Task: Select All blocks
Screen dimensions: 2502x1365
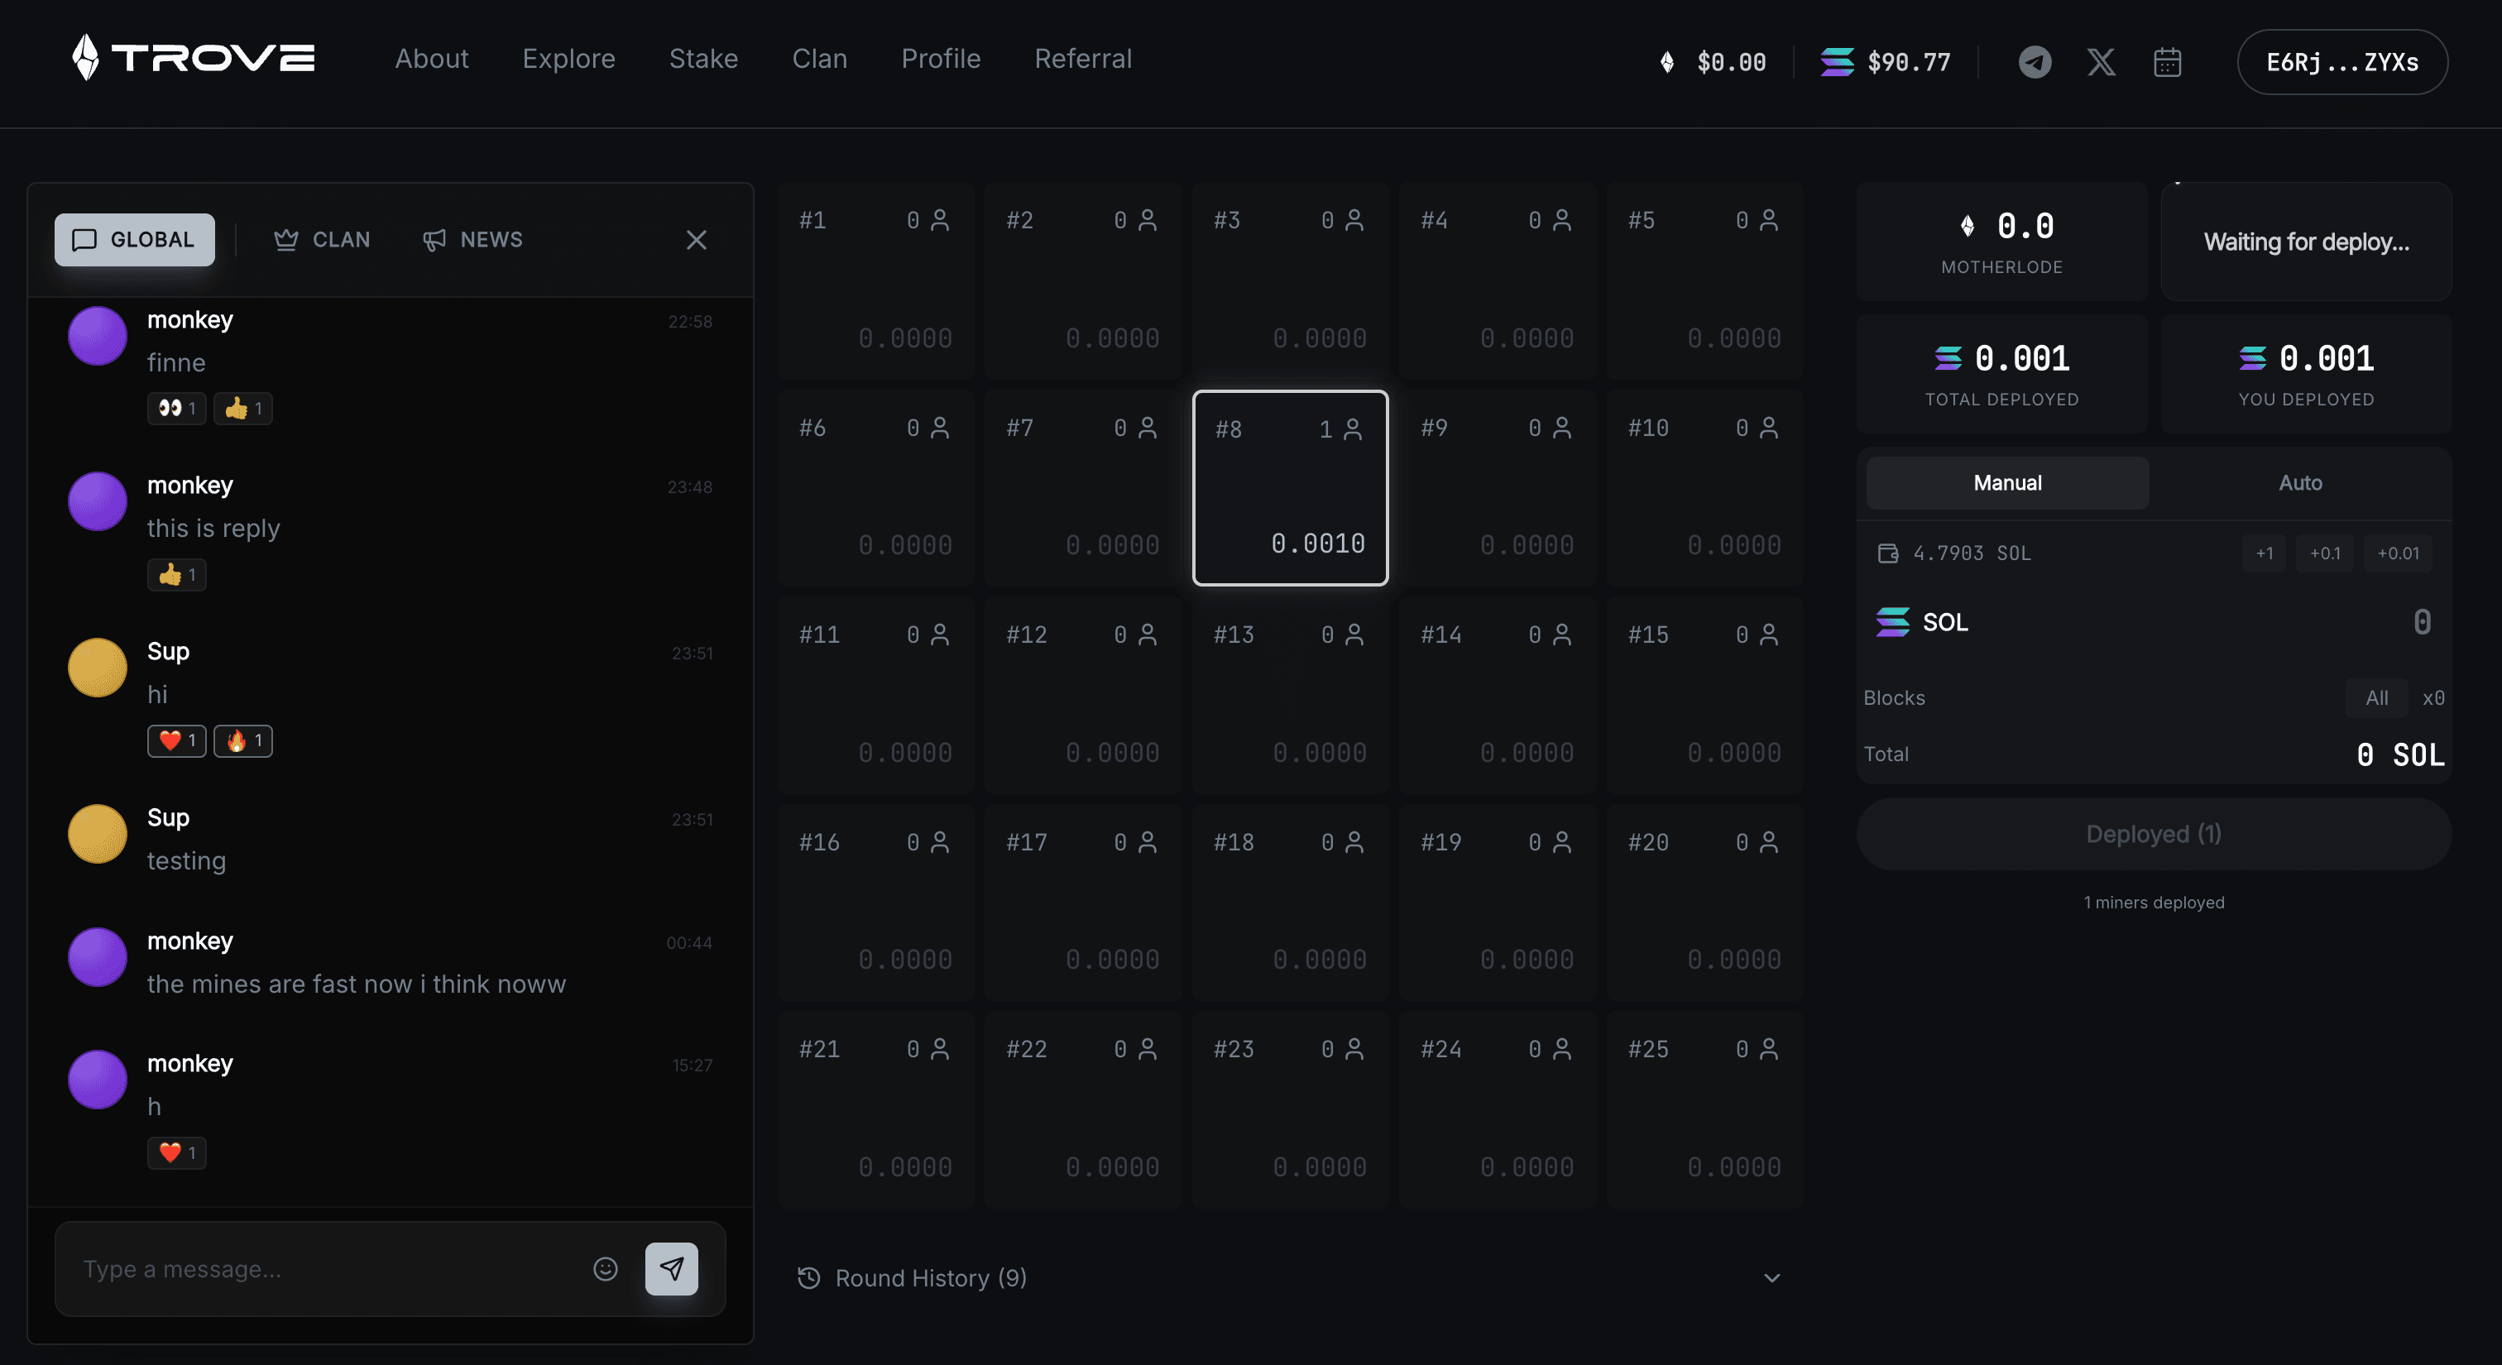Action: [x=2377, y=698]
